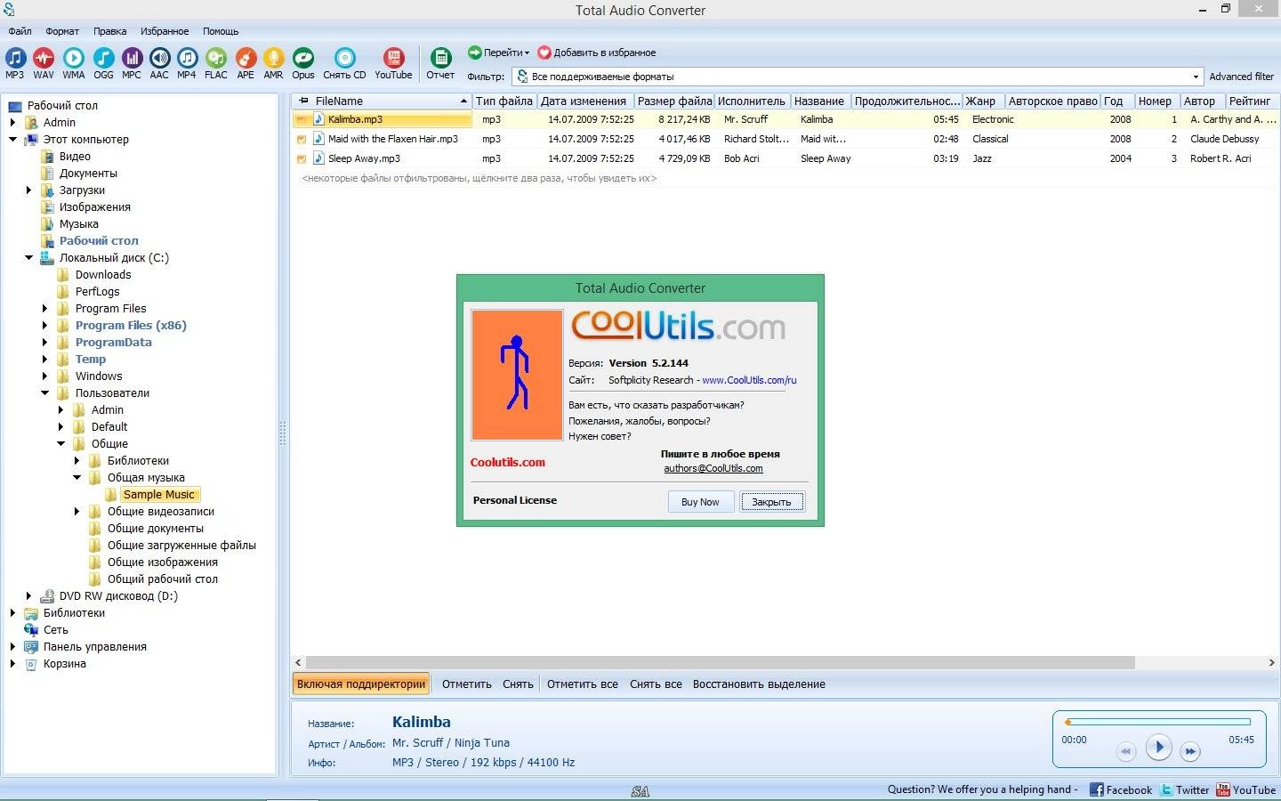This screenshot has width=1281, height=801.
Task: Expand the Библиотеки subfolder under Общие
Action: click(77, 461)
